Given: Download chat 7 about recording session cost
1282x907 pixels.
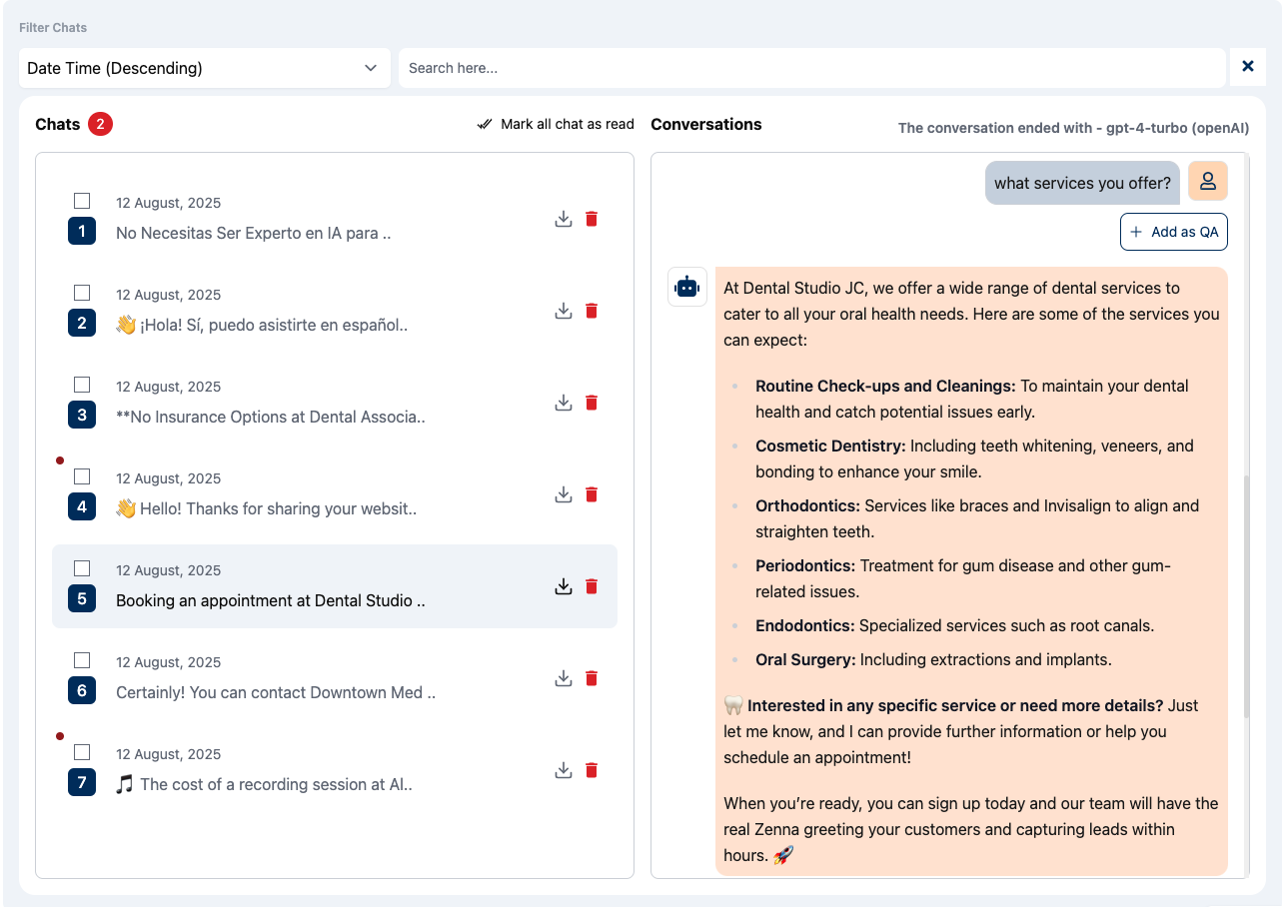Looking at the screenshot, I should click(x=563, y=769).
